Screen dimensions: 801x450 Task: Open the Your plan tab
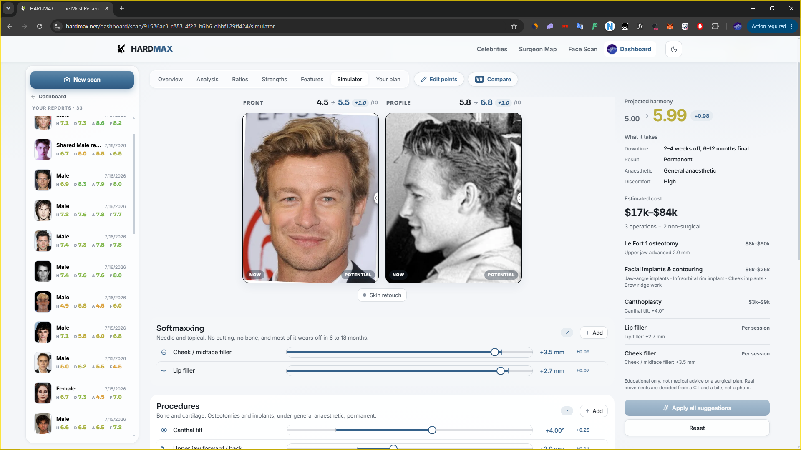coord(388,79)
